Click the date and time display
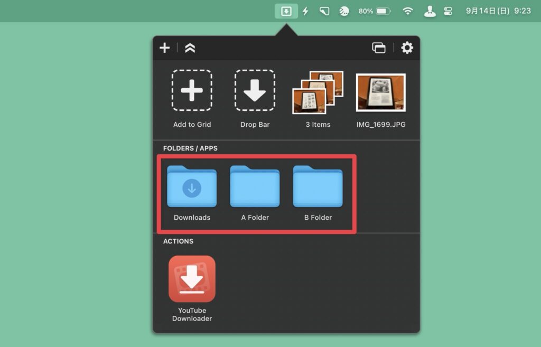The width and height of the screenshot is (541, 347). (498, 11)
